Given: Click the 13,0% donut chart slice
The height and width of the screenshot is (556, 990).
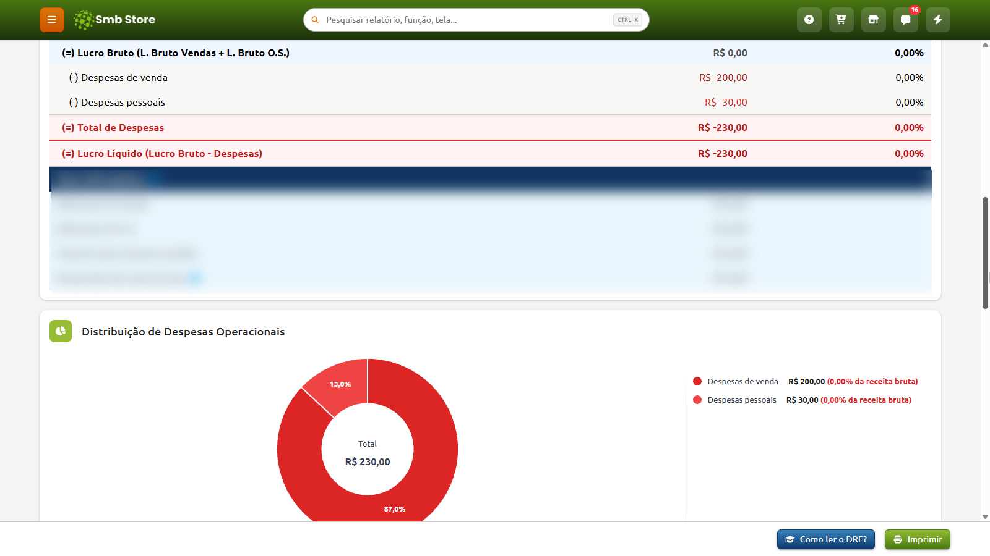Looking at the screenshot, I should (340, 384).
